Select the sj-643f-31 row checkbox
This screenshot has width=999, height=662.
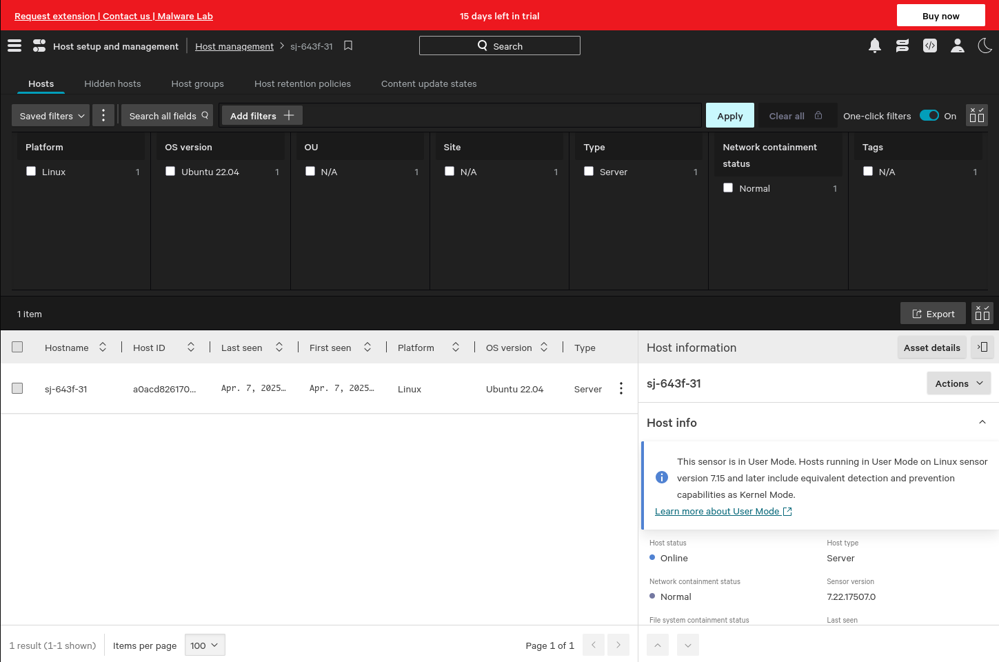(17, 388)
